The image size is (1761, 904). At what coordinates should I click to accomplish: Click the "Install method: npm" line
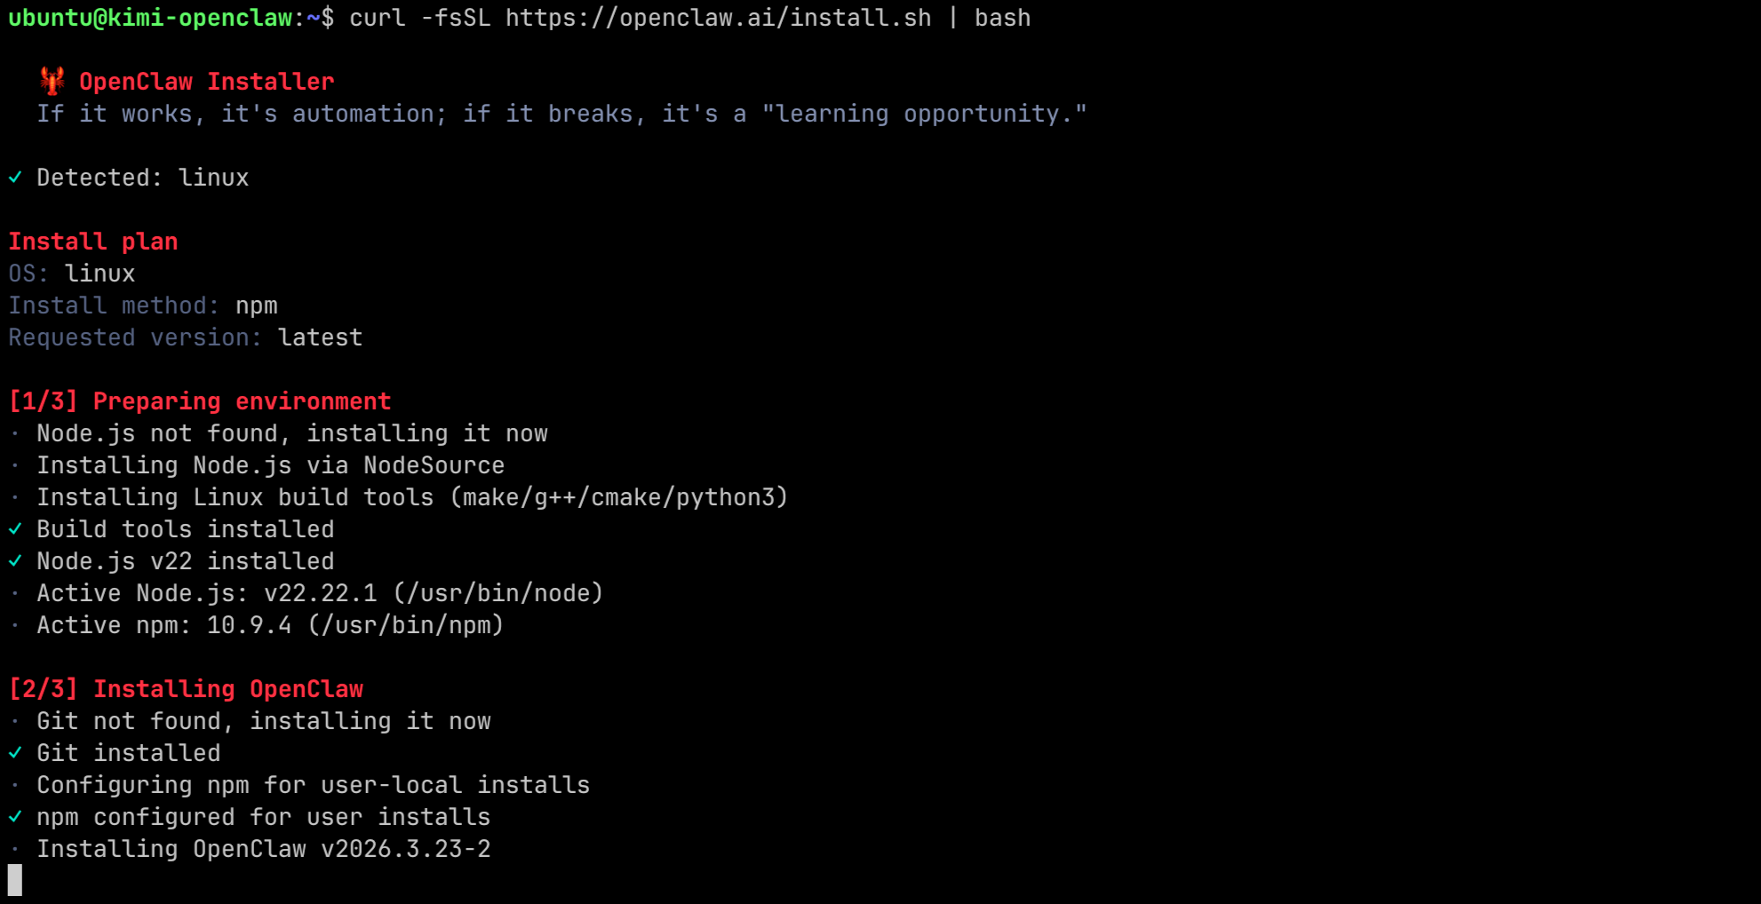[143, 305]
